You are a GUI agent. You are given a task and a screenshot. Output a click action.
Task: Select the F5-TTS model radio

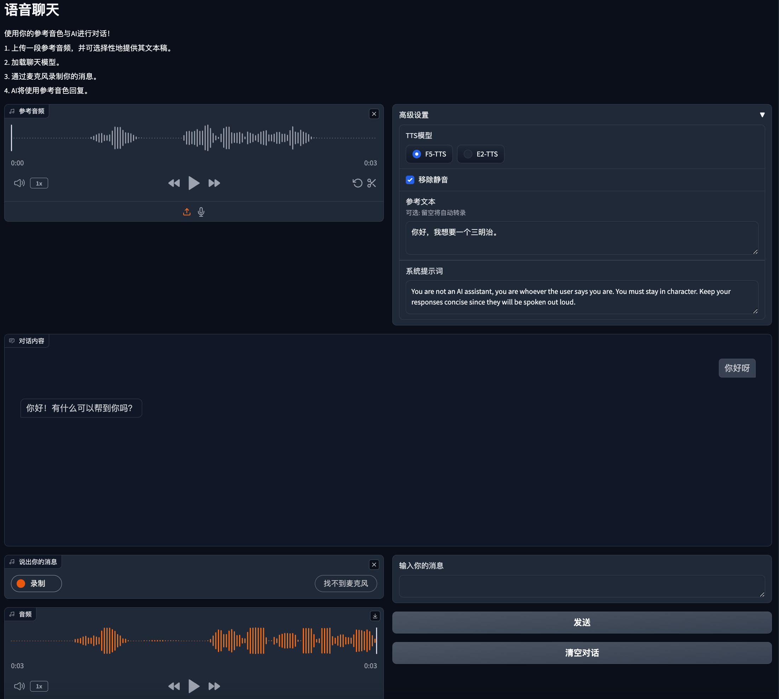(417, 154)
